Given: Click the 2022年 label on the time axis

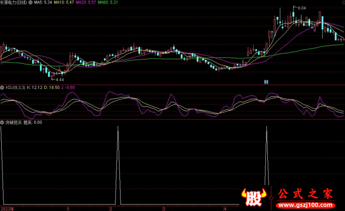Looking at the screenshot, I should click(x=7, y=208).
